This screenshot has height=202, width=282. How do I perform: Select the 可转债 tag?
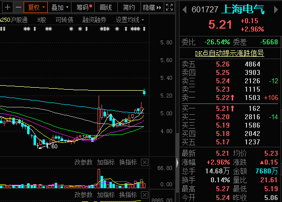pyautogui.click(x=65, y=20)
